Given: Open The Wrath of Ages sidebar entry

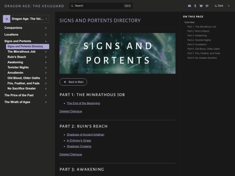Looking at the screenshot, I should pos(17,102).
